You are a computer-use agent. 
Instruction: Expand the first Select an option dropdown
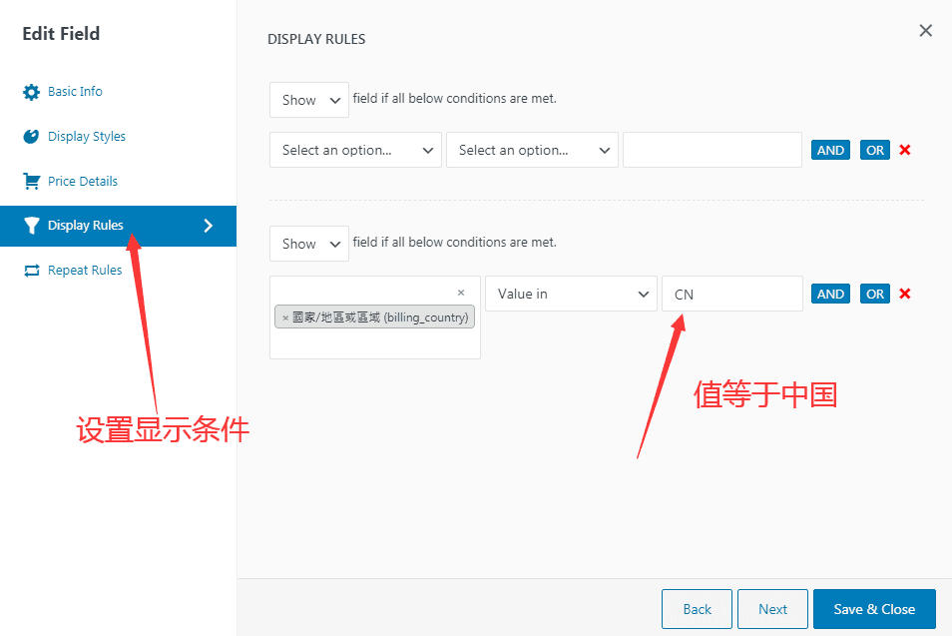tap(354, 149)
